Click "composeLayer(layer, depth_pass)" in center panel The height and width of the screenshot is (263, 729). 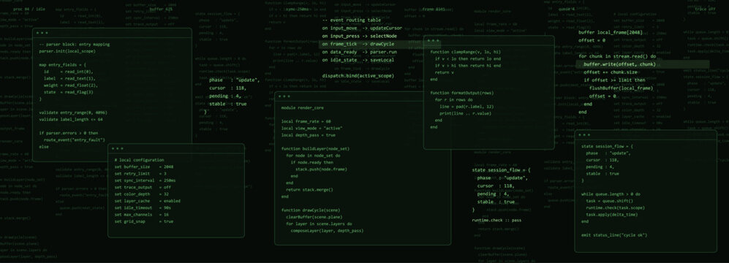pyautogui.click(x=328, y=230)
